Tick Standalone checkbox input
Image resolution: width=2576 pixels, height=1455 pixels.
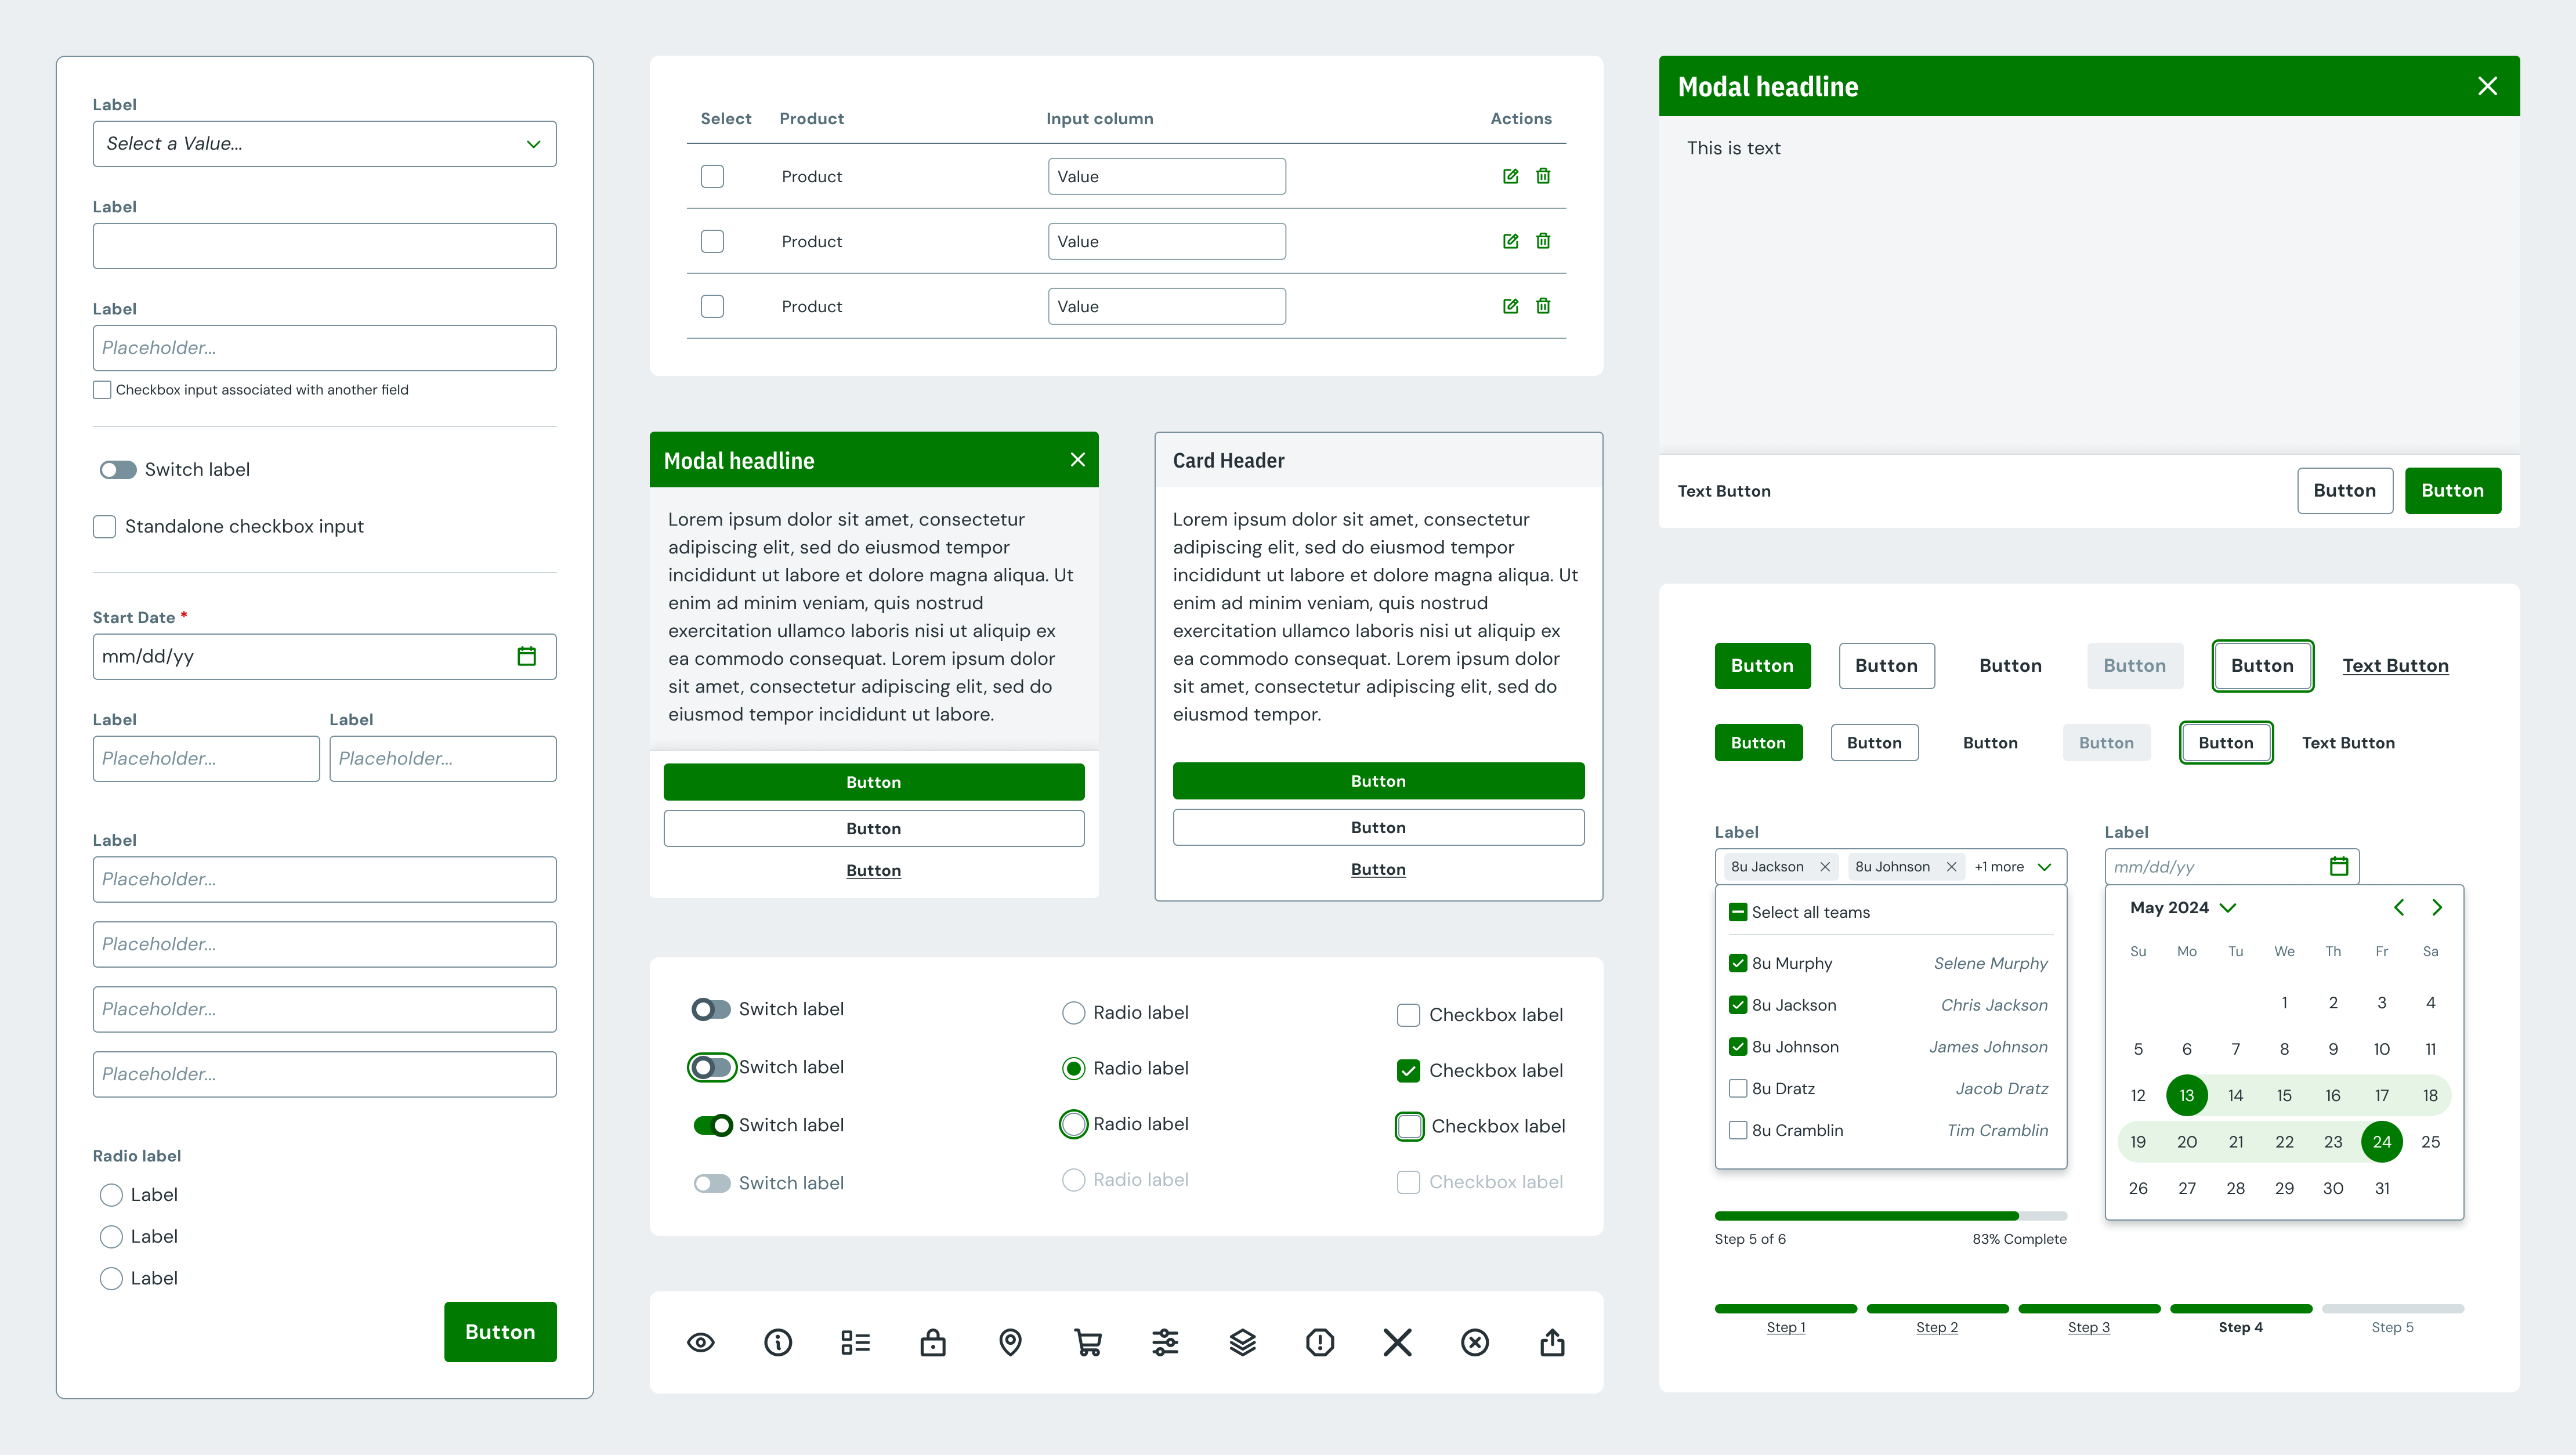(x=104, y=526)
